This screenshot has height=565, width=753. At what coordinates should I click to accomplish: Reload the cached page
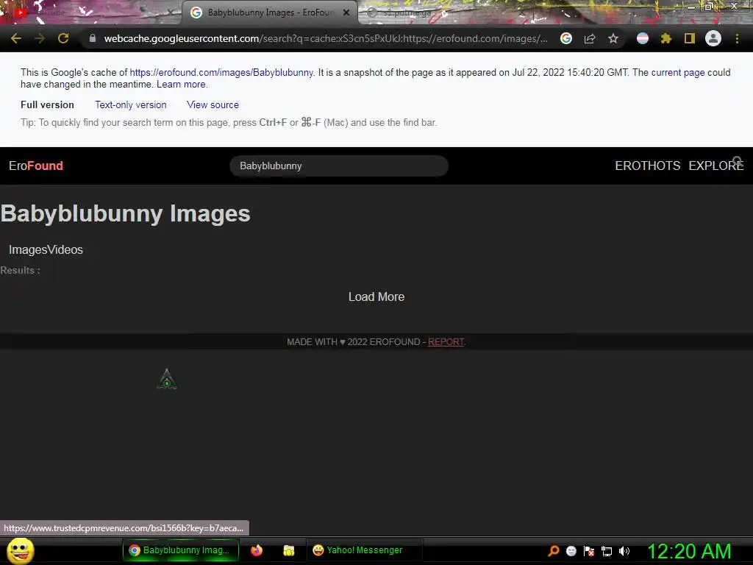pyautogui.click(x=63, y=38)
